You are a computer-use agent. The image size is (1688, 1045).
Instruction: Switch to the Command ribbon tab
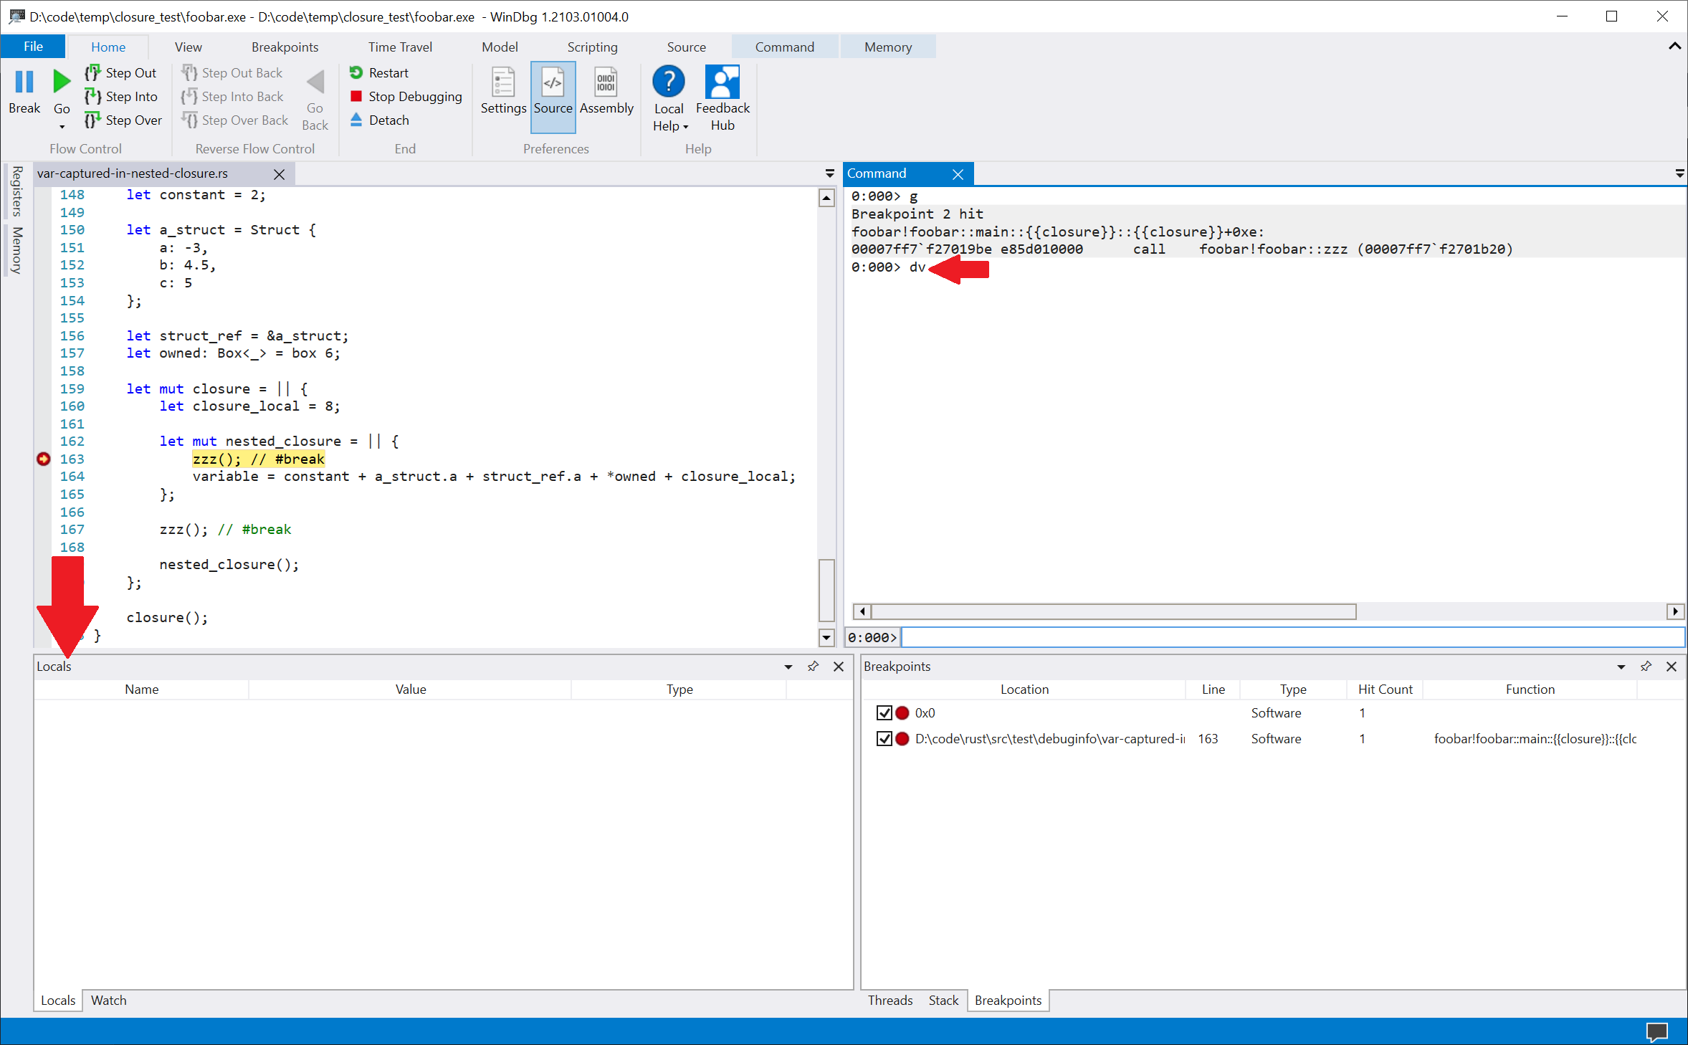click(x=784, y=47)
